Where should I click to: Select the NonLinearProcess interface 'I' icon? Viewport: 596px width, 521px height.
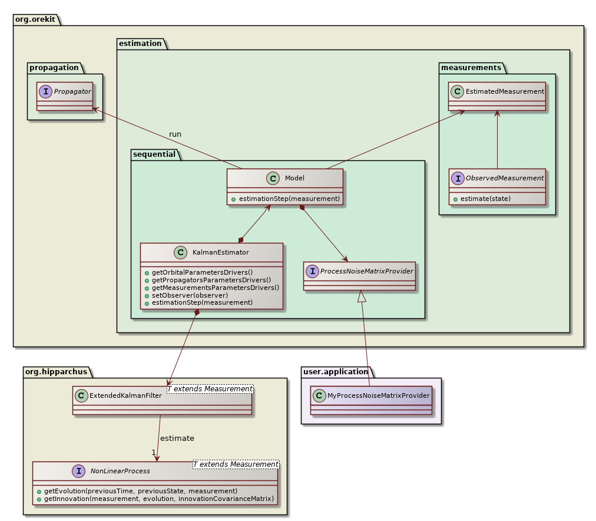[77, 471]
